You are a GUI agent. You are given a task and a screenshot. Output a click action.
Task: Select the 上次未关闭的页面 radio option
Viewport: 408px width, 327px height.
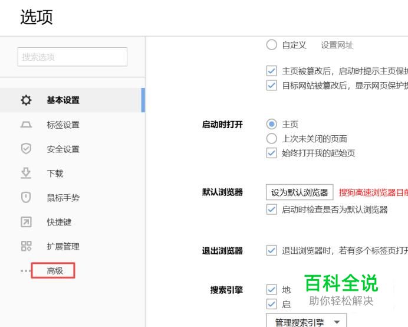click(271, 139)
